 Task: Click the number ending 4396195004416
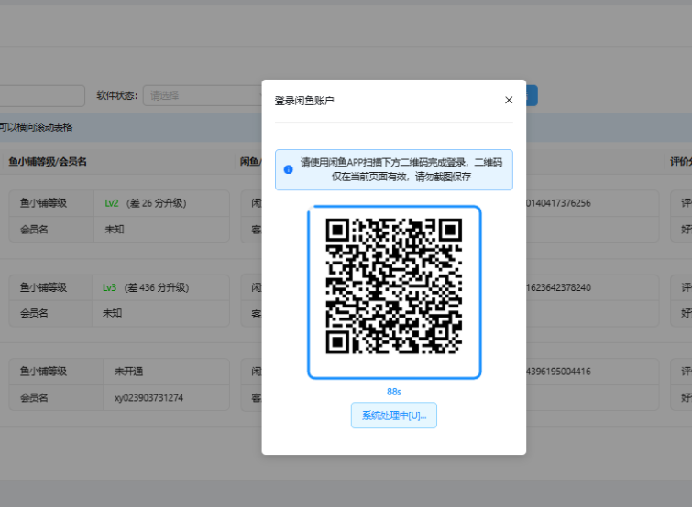tap(558, 372)
